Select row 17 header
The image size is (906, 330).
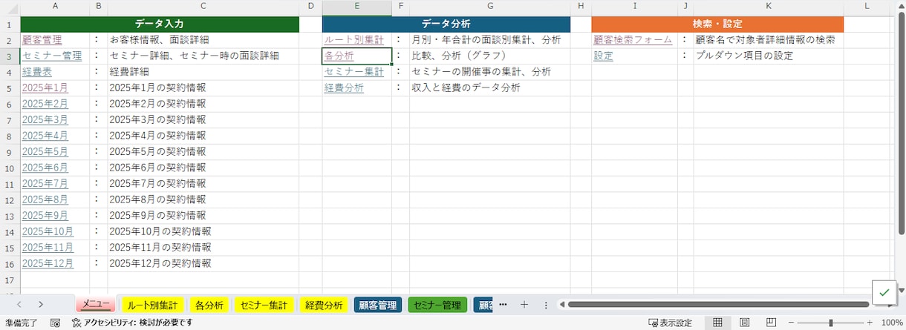pos(10,280)
